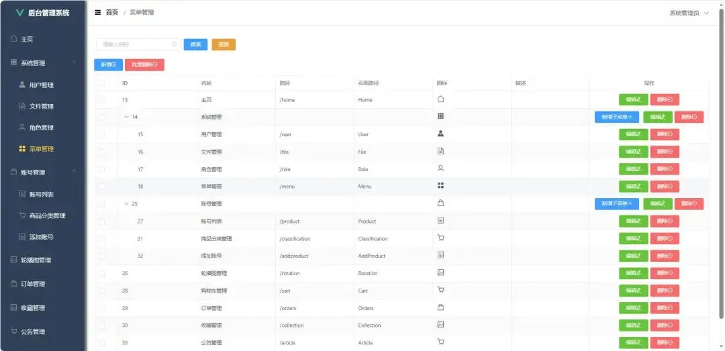725x351 pixels.
Task: Click the user icon in row /user
Action: 440,134
